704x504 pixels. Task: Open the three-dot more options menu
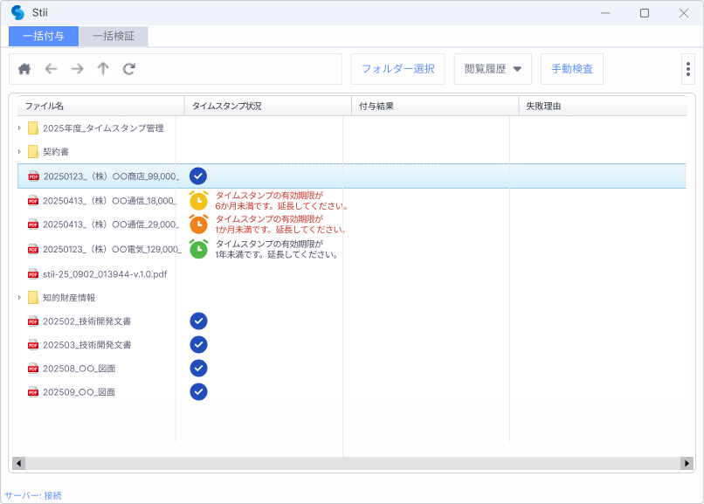coord(687,70)
